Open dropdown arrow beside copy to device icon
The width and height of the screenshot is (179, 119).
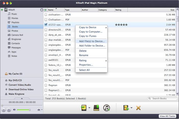tap(89, 108)
